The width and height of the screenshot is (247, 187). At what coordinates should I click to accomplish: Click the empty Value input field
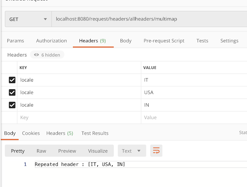(x=194, y=118)
